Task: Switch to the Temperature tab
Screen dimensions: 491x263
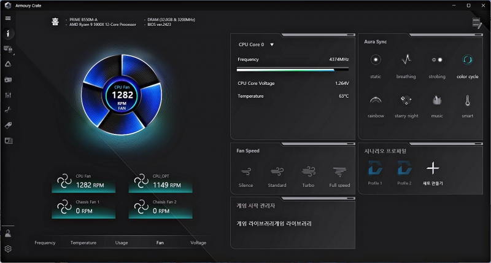Action: click(83, 243)
